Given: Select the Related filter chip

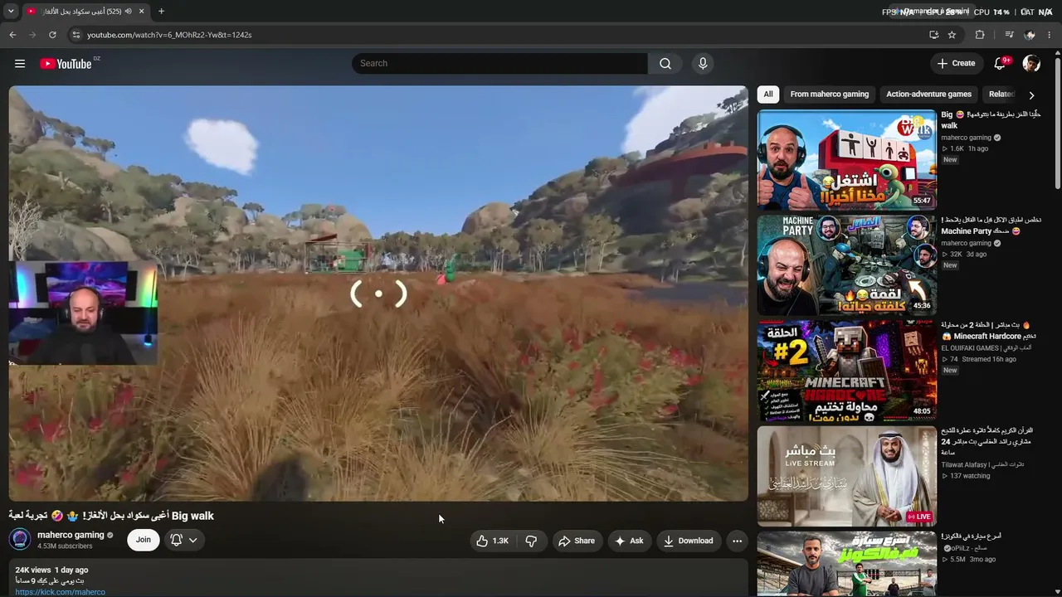Looking at the screenshot, I should coord(1001,95).
